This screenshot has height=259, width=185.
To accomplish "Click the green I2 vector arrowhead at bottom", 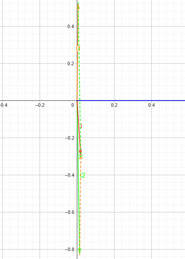I will (x=80, y=251).
